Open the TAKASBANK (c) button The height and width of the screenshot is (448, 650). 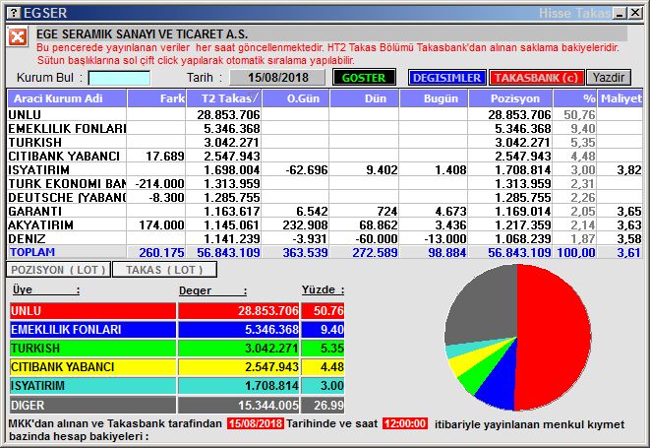(536, 78)
